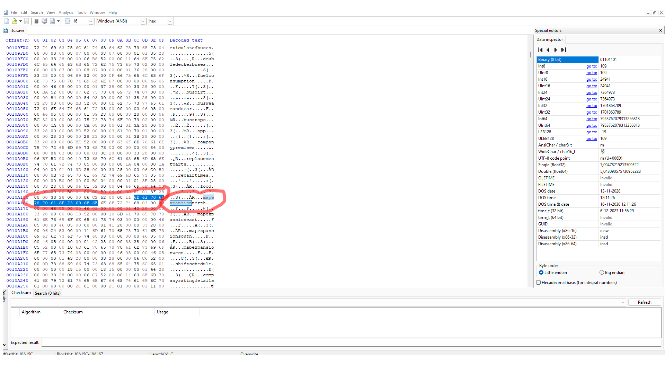Click the hex view vertical scrollbar thumb
Viewport: 665px width, 374px height.
(x=530, y=54)
